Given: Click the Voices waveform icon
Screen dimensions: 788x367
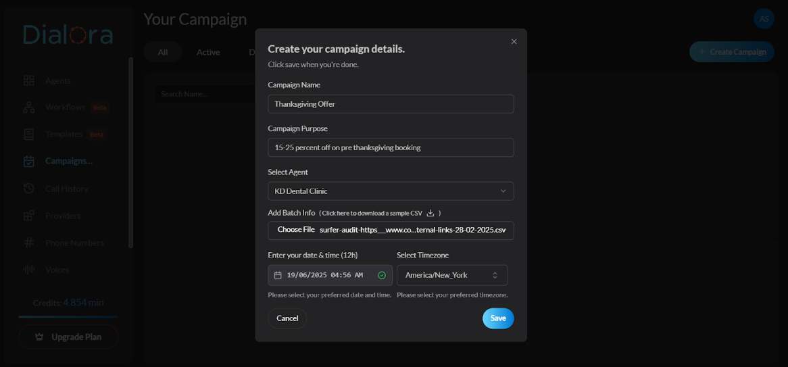Looking at the screenshot, I should 29,270.
